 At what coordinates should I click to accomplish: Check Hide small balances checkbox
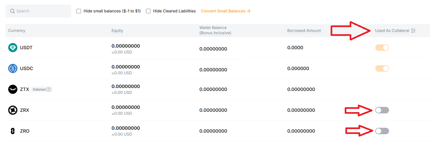tap(79, 11)
